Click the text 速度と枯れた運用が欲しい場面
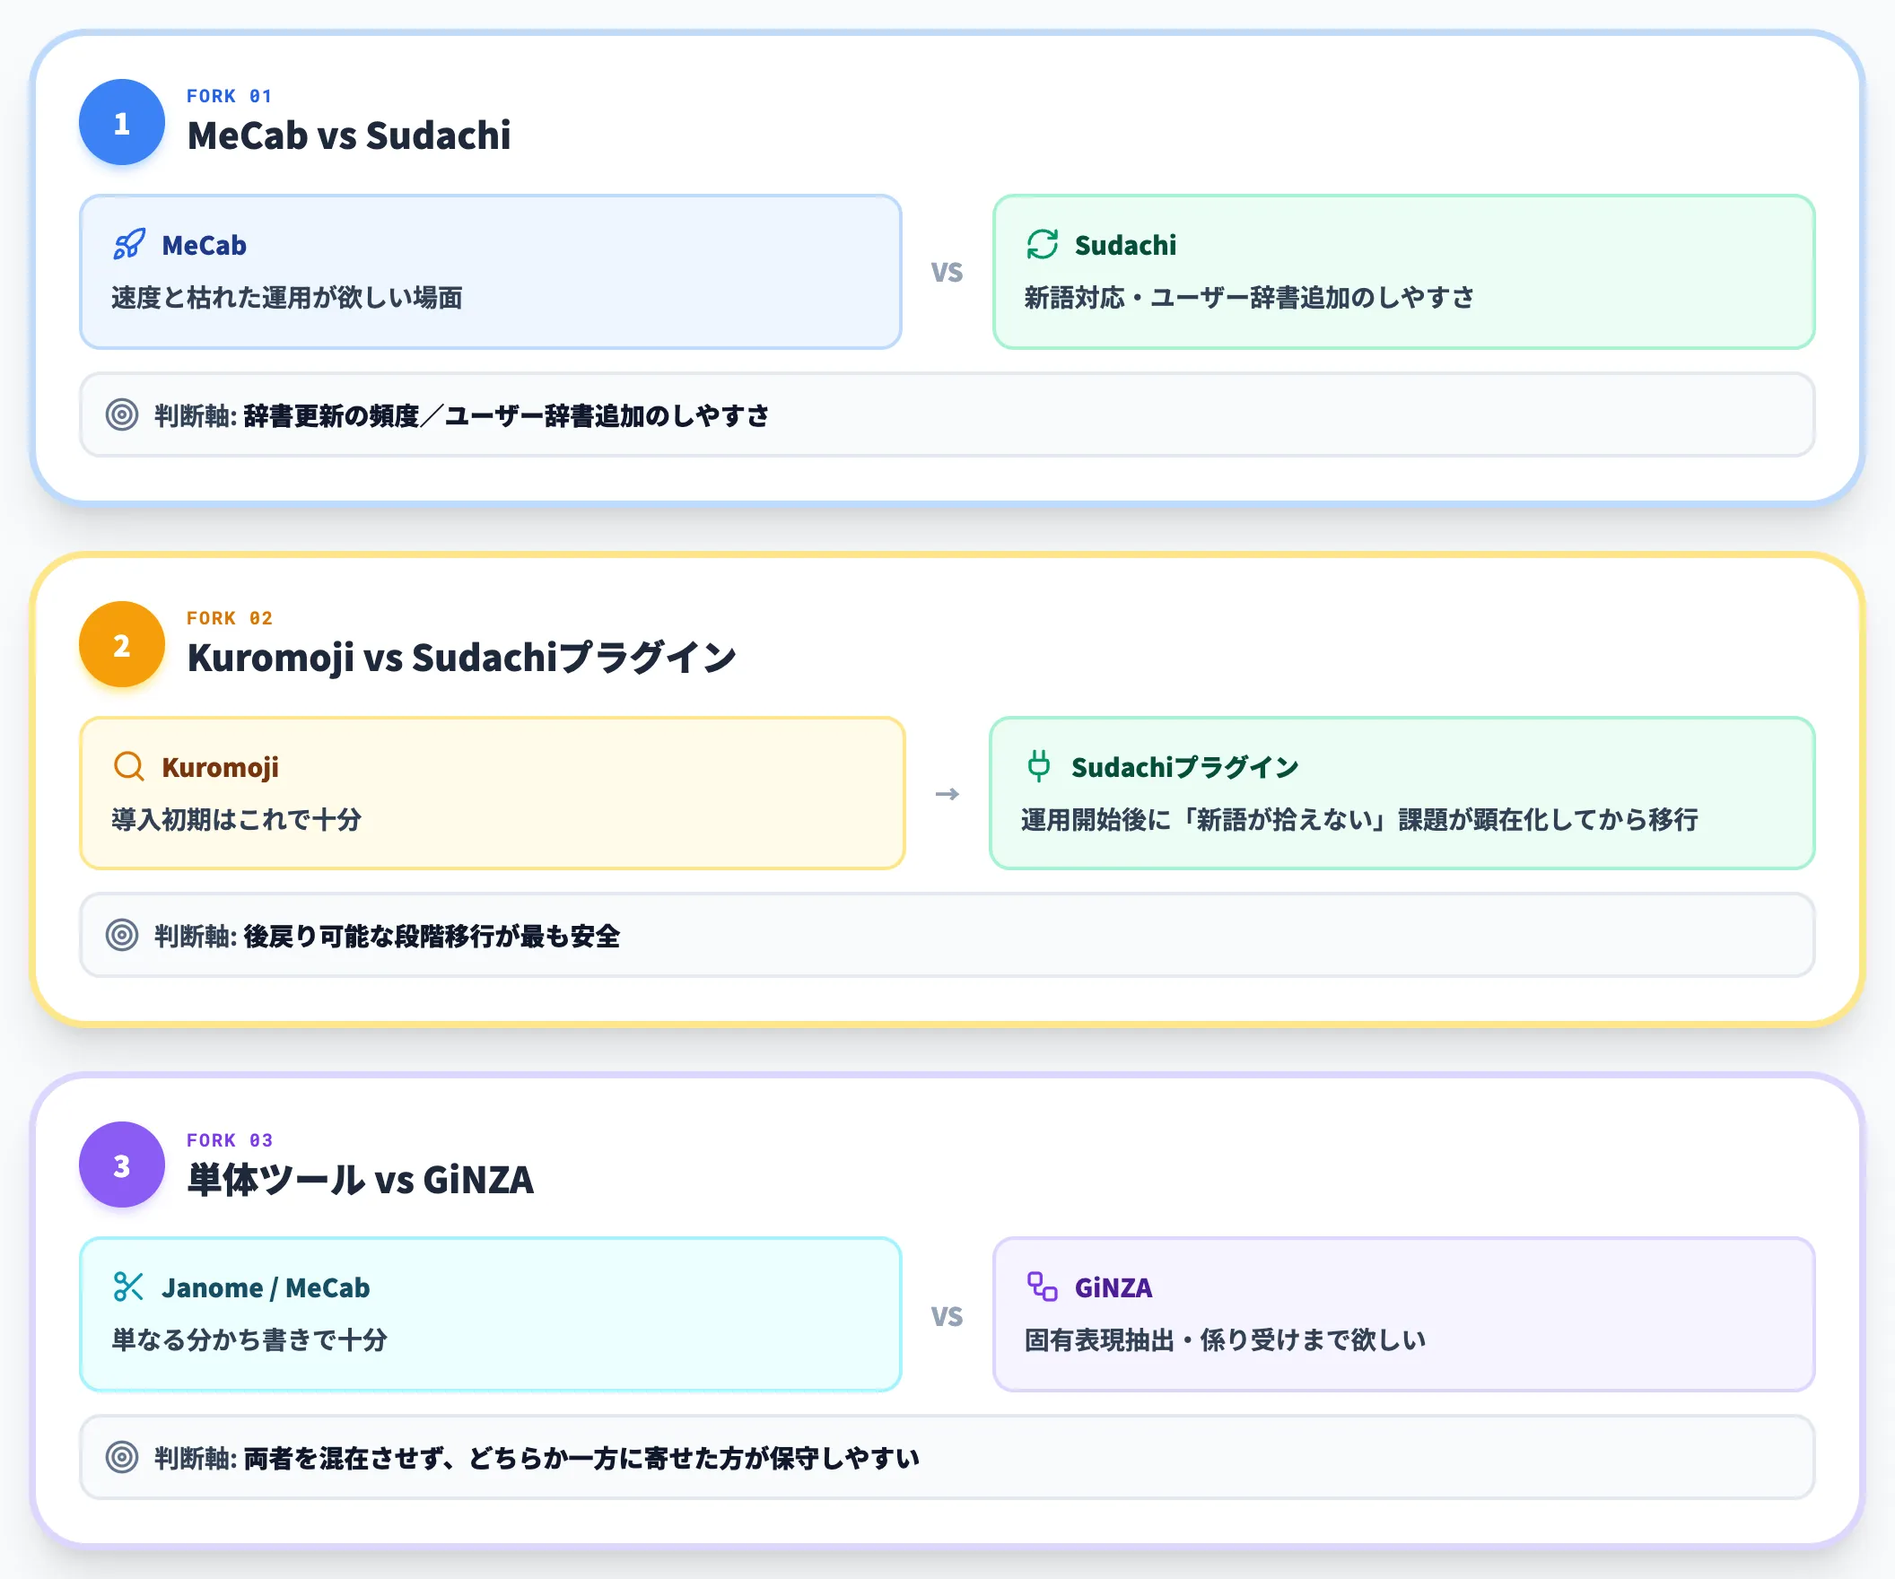This screenshot has width=1895, height=1579. 287,298
